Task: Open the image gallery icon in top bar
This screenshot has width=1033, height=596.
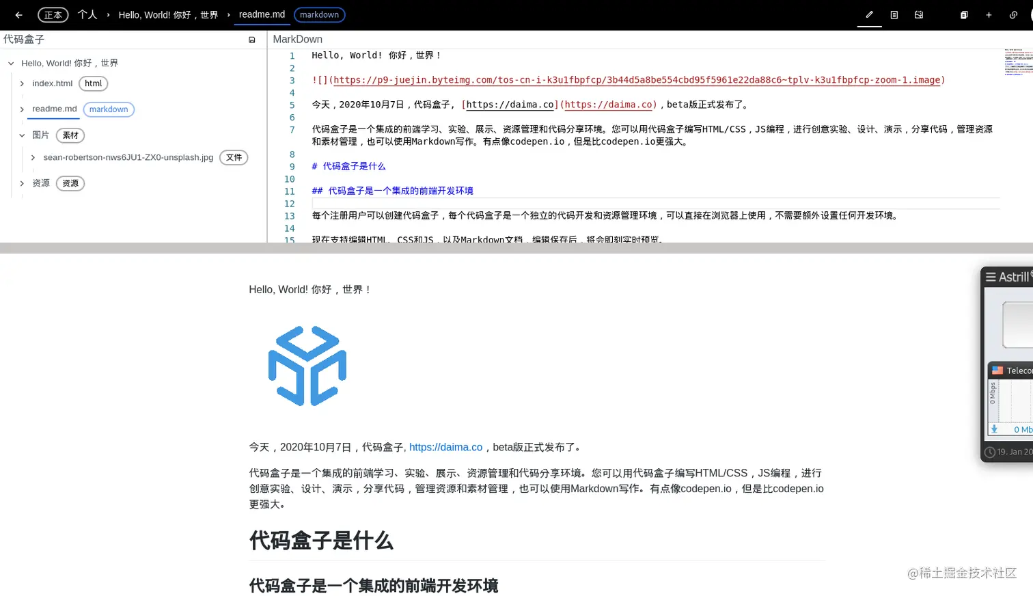Action: click(919, 14)
